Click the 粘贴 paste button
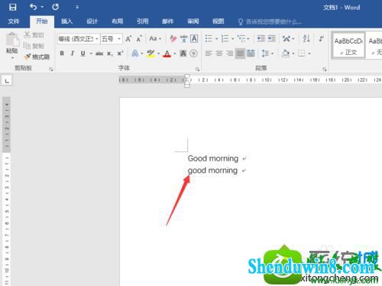Viewport: 382px width, 286px height. coord(12,45)
